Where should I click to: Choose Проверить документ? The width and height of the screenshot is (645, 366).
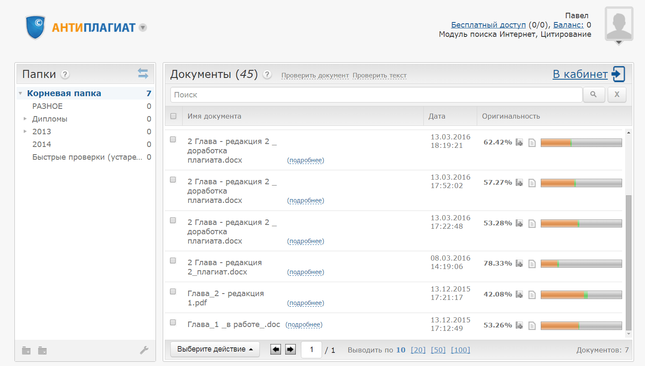[x=315, y=75]
